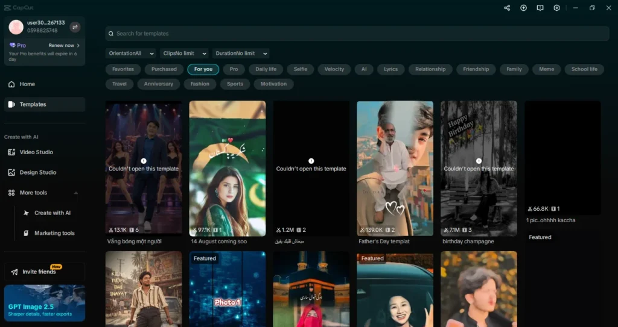Select the Fashion category tab
618x327 pixels.
click(200, 84)
